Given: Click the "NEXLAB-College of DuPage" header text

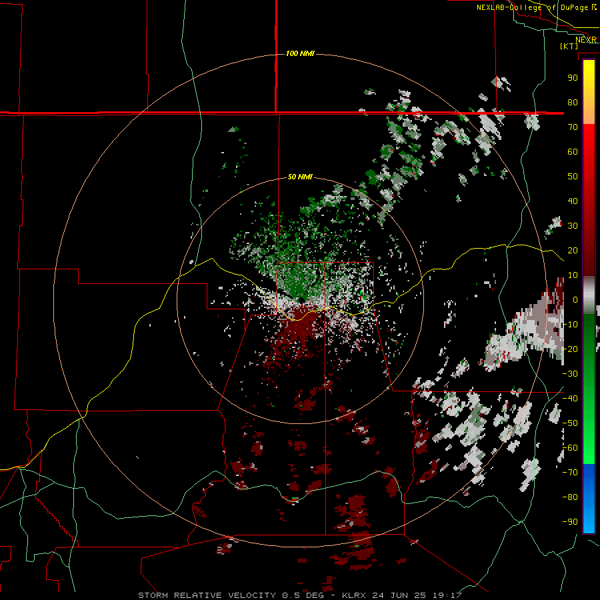Looking at the screenshot, I should (533, 7).
